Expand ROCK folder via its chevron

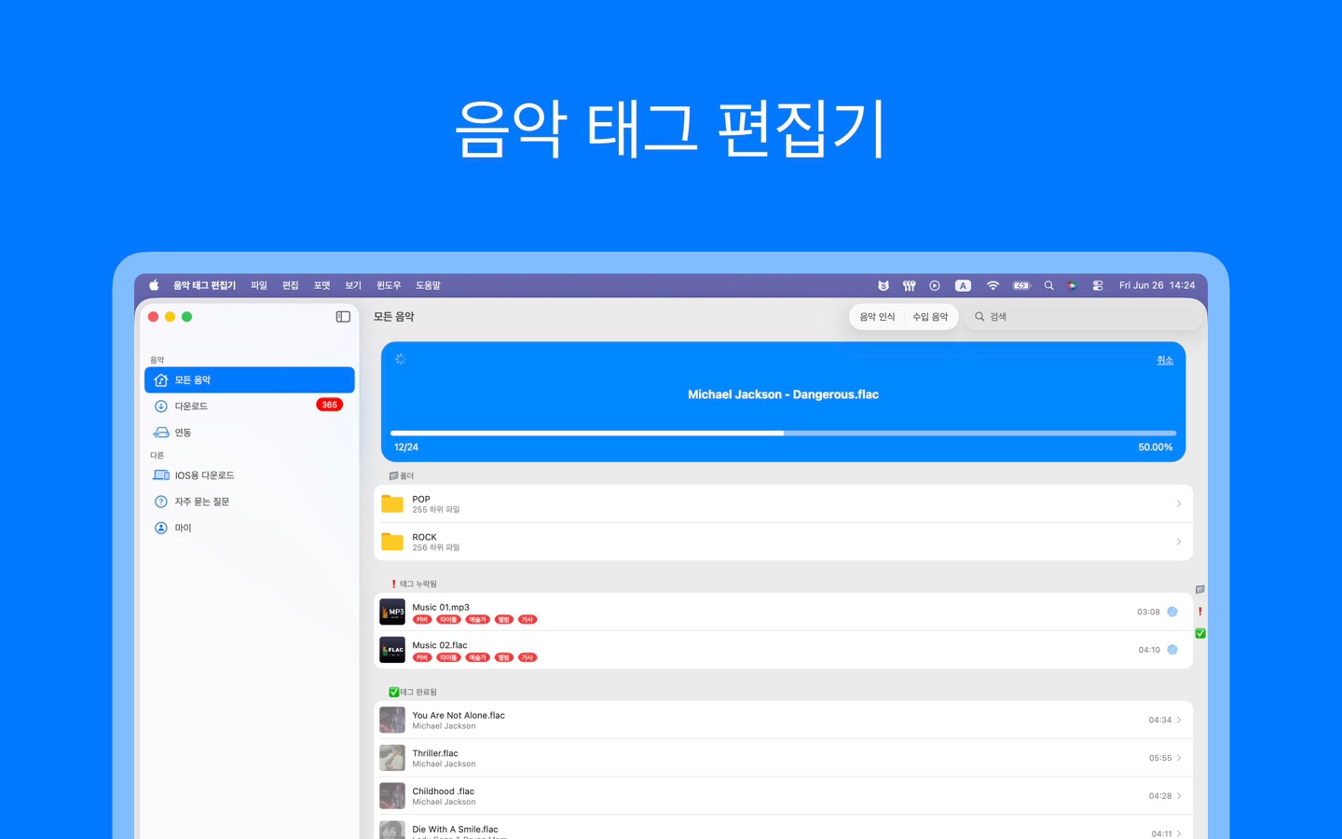[x=1179, y=542]
